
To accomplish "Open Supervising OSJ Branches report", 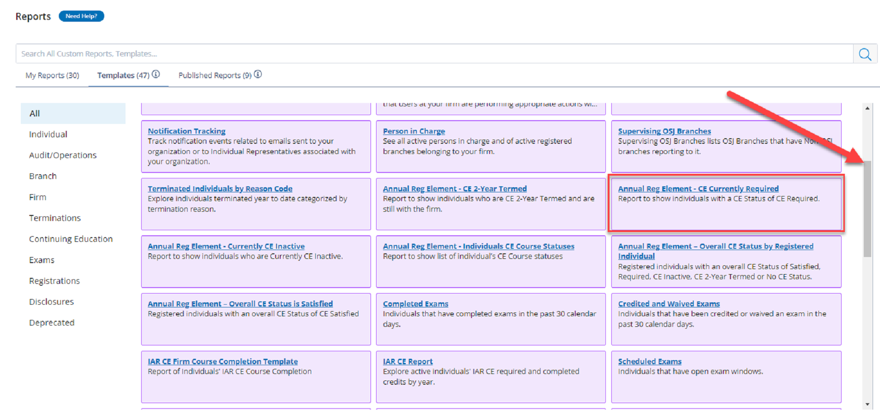I will (664, 131).
